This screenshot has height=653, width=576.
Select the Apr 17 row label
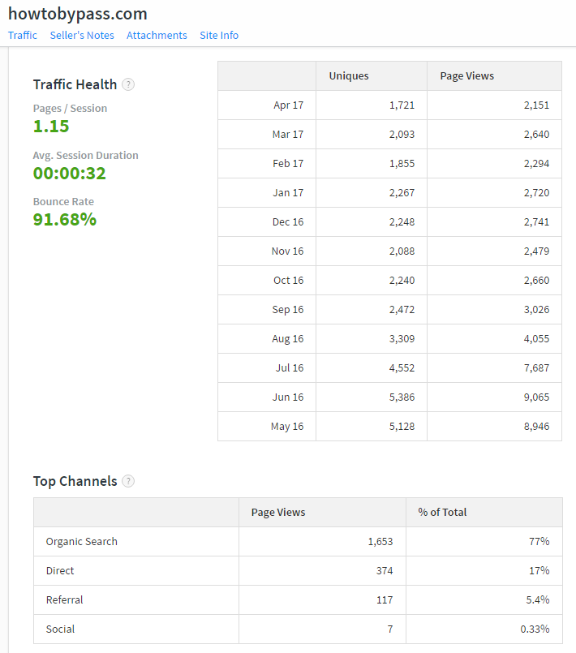288,105
